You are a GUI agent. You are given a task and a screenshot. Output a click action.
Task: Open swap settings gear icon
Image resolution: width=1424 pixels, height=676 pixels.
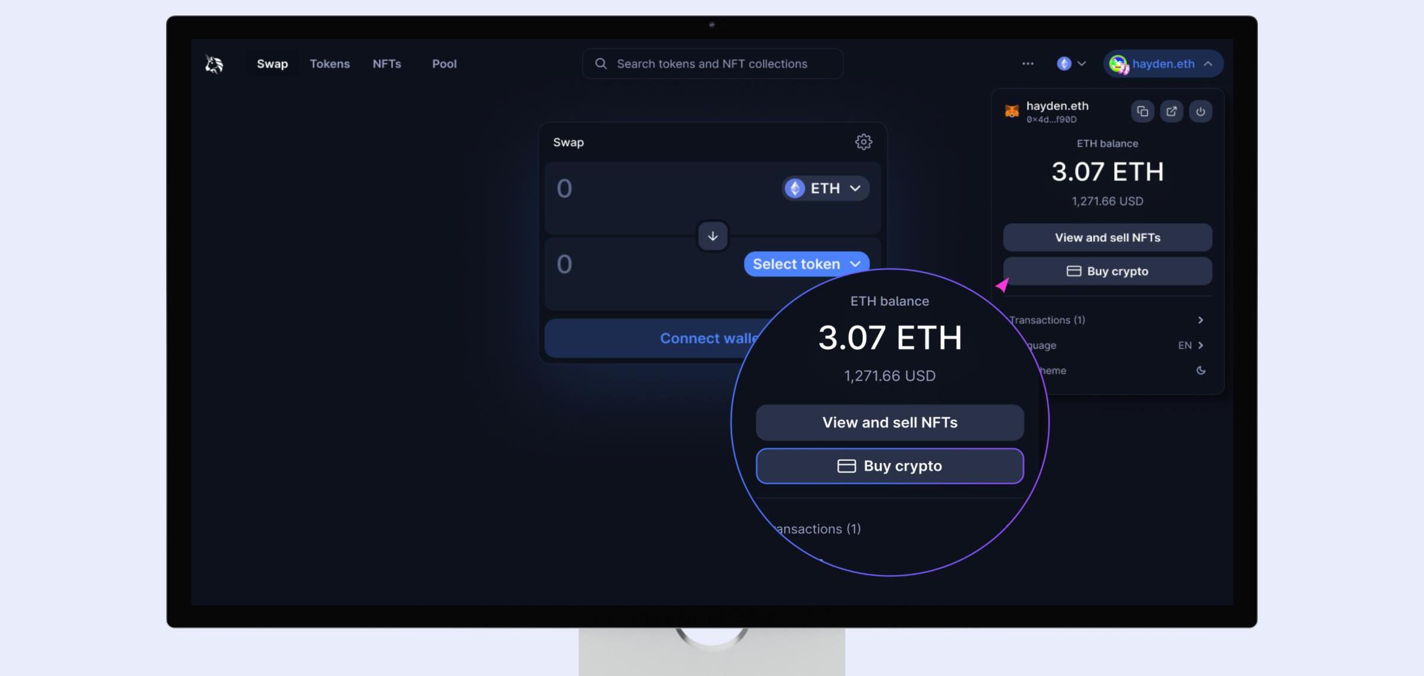point(863,142)
